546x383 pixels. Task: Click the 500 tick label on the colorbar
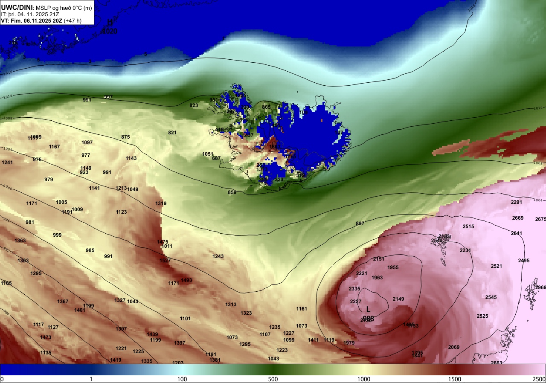[273, 379]
